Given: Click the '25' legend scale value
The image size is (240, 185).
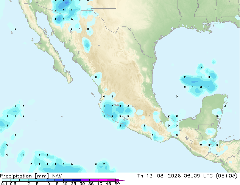Looking at the screenshot, I should coord(73,183).
